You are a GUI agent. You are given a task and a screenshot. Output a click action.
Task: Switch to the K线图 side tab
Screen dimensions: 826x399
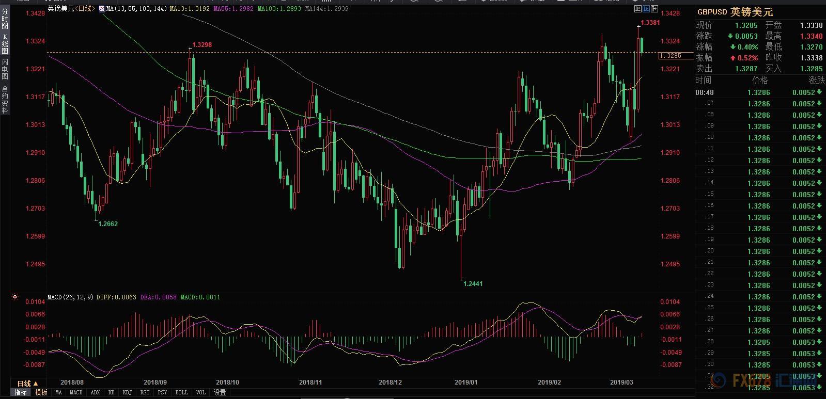[5, 44]
